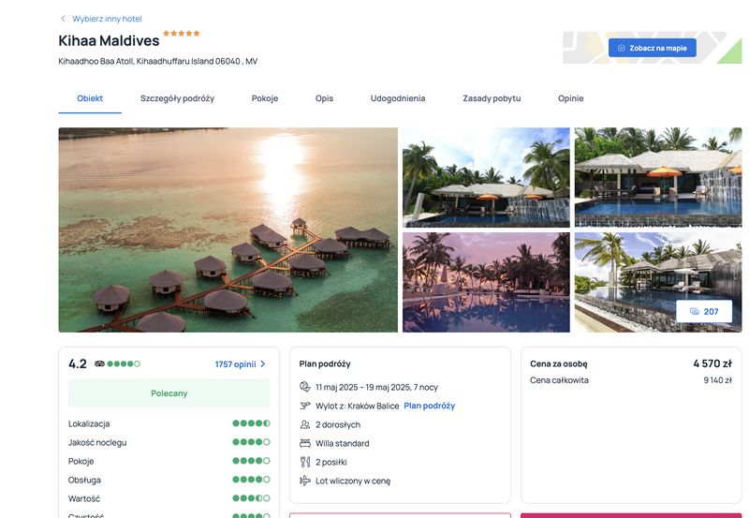Click the cutlery icon beside 2 posiłki
749x518 pixels.
point(305,462)
